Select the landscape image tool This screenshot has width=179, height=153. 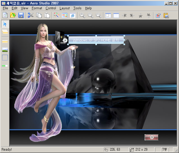(x=5, y=50)
